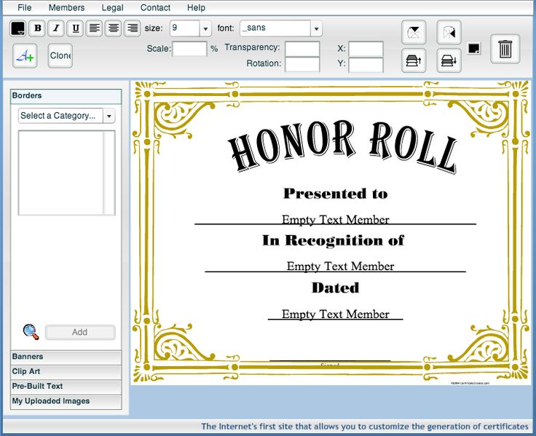
Task: Select the Dated text
Action: coord(336,288)
